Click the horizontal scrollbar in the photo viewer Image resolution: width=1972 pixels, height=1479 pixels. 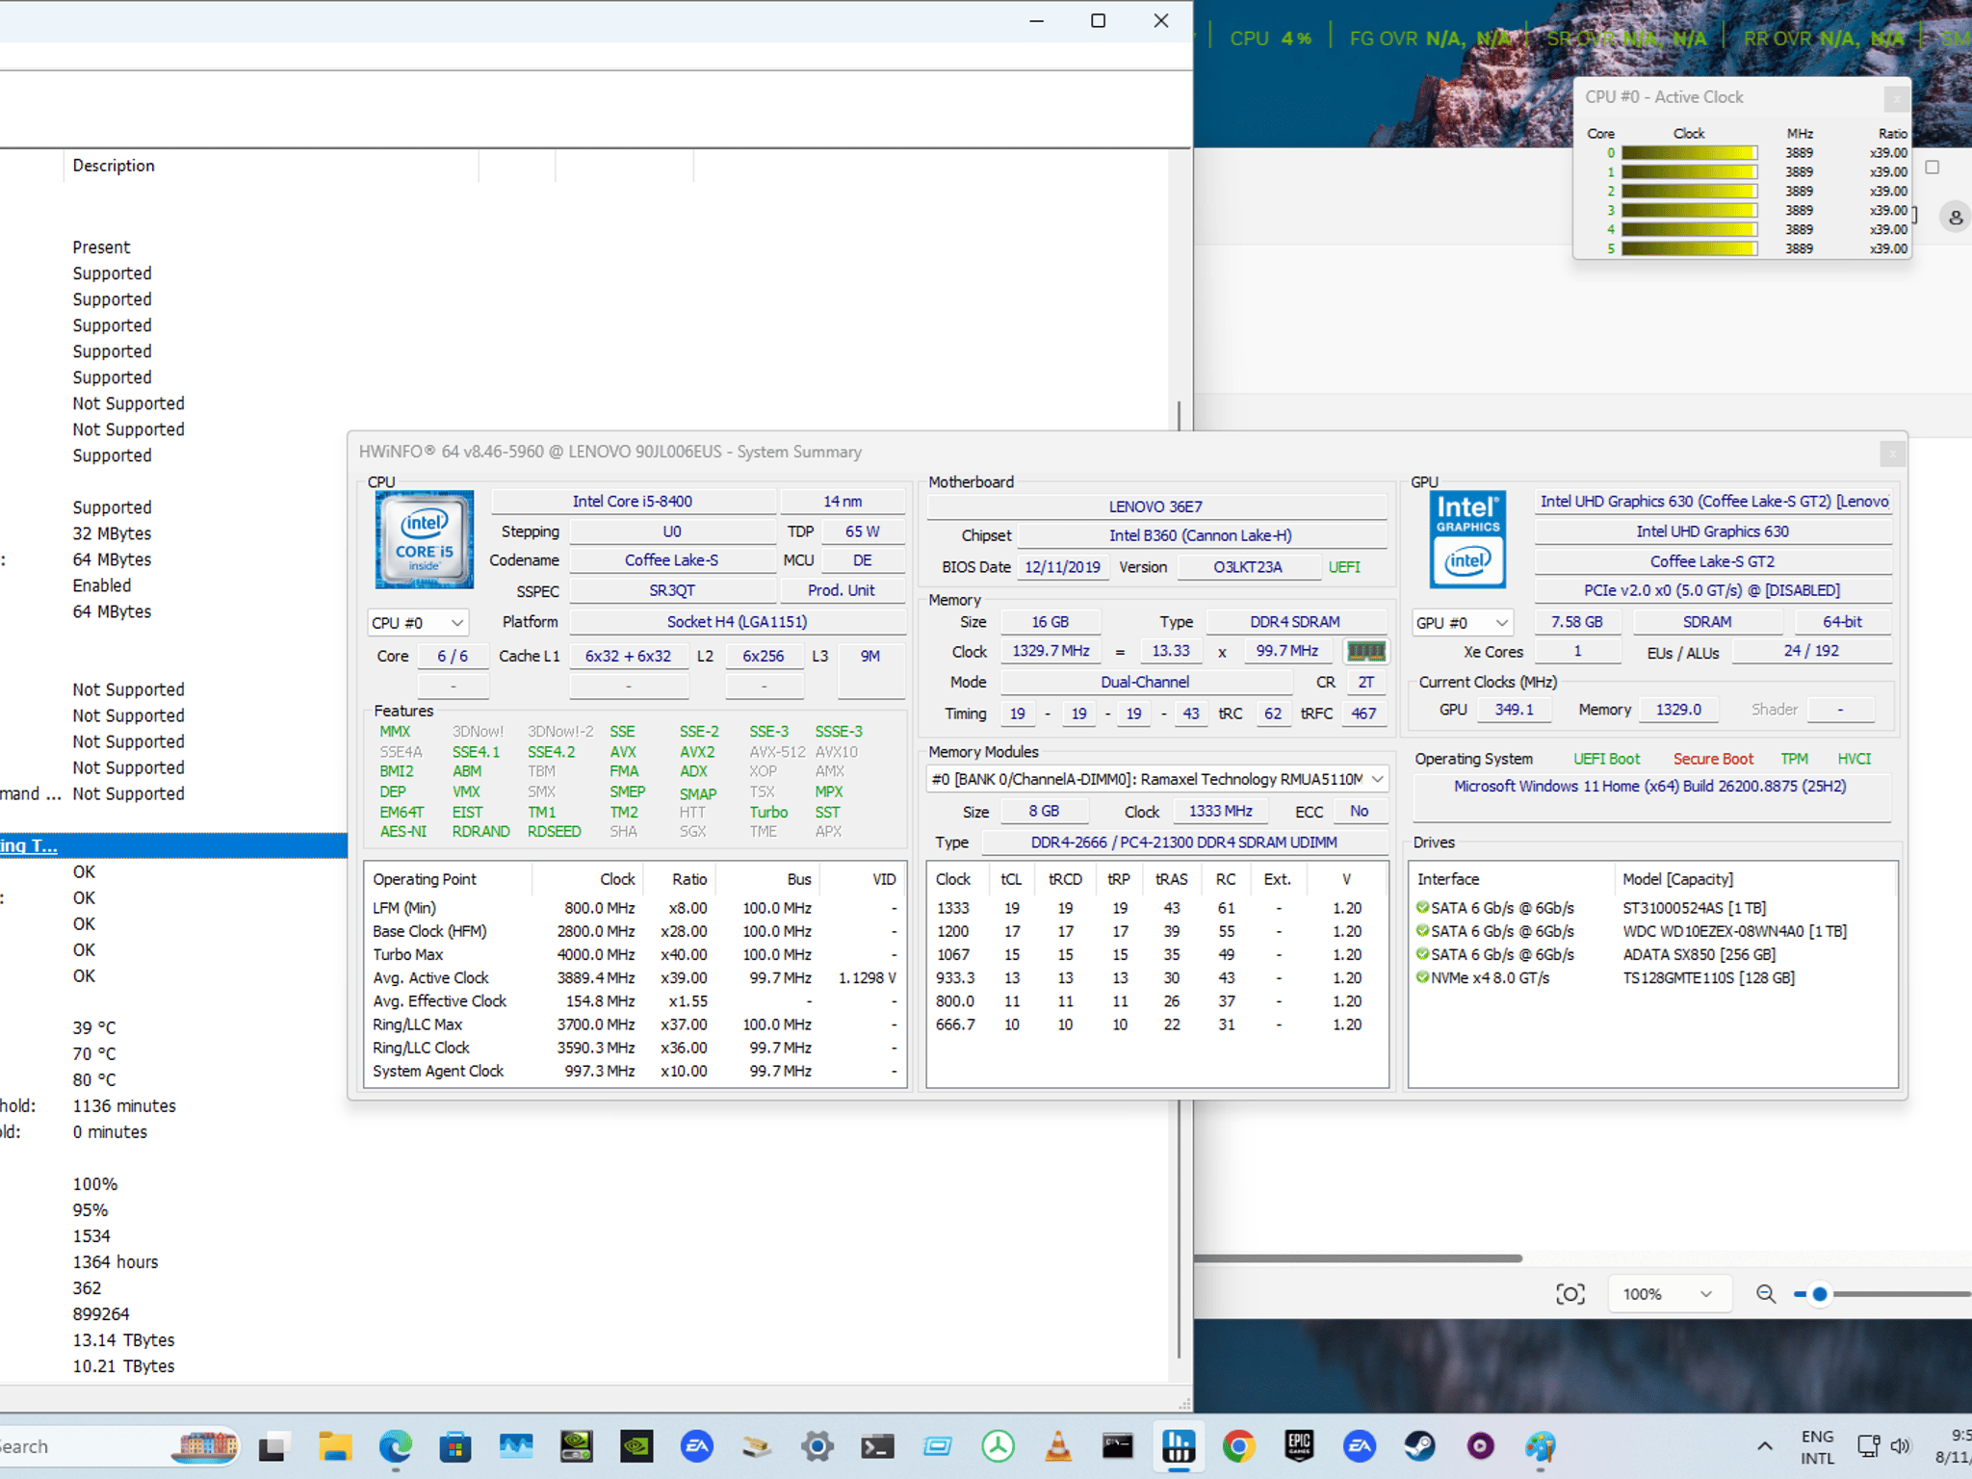coord(1358,1258)
